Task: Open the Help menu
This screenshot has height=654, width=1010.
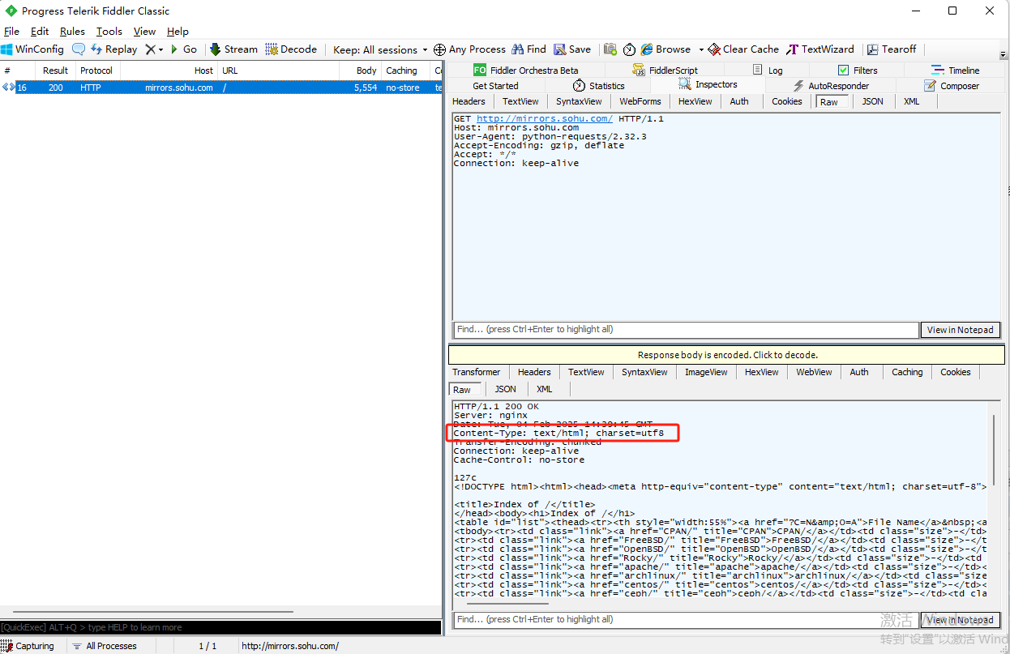Action: pos(178,32)
